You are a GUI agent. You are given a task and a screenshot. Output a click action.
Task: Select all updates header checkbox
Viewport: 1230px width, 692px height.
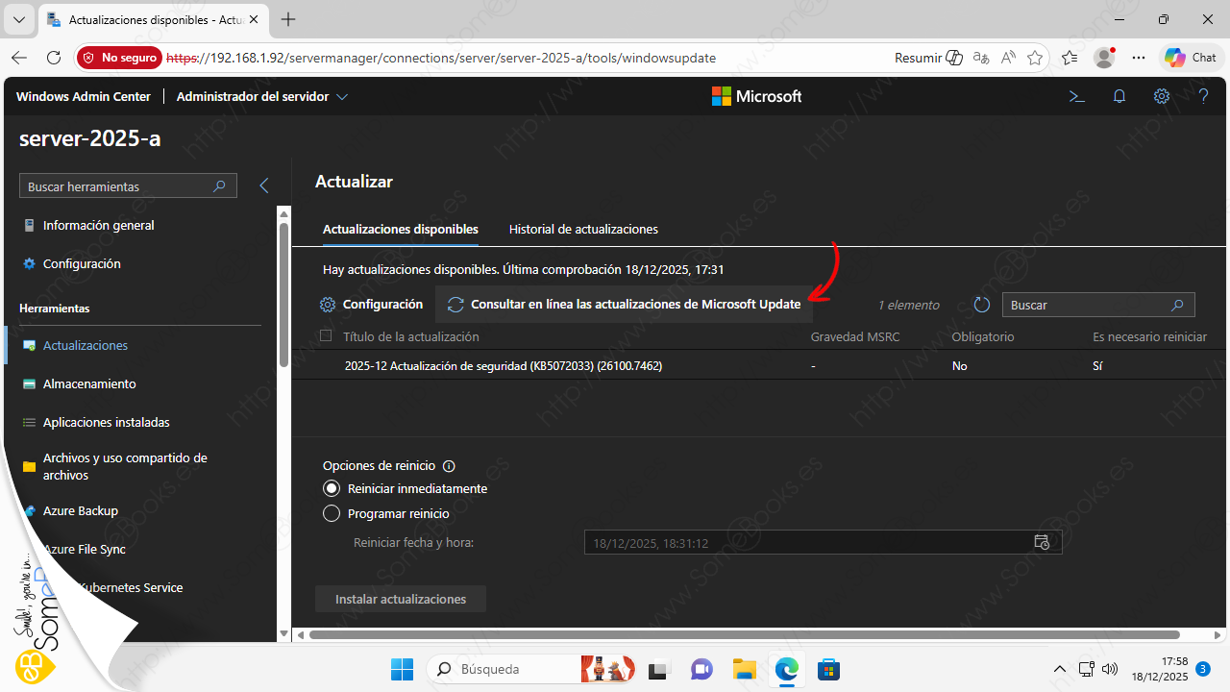[326, 336]
